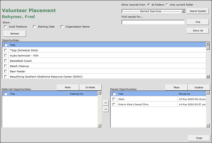Check the '*Opp (Schedule Slots)' row checkbox

[x=6, y=50]
